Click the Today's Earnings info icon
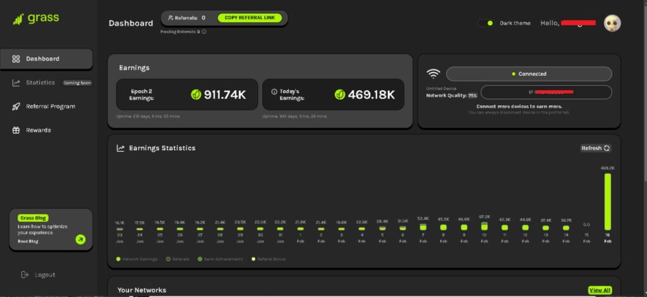 click(x=274, y=92)
